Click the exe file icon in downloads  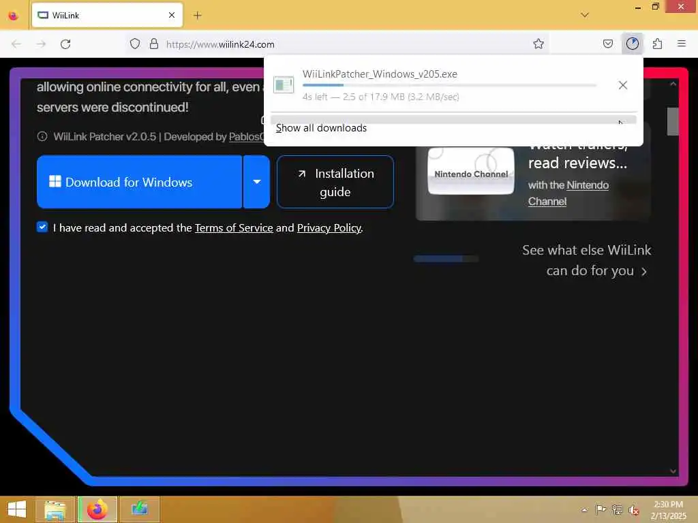click(x=284, y=84)
